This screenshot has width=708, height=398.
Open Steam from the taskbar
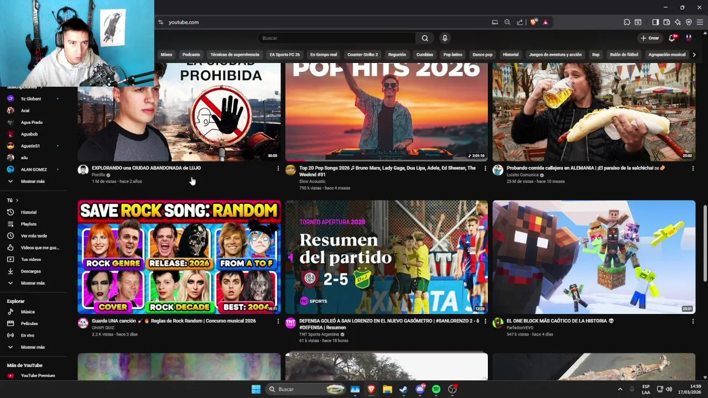(x=403, y=389)
